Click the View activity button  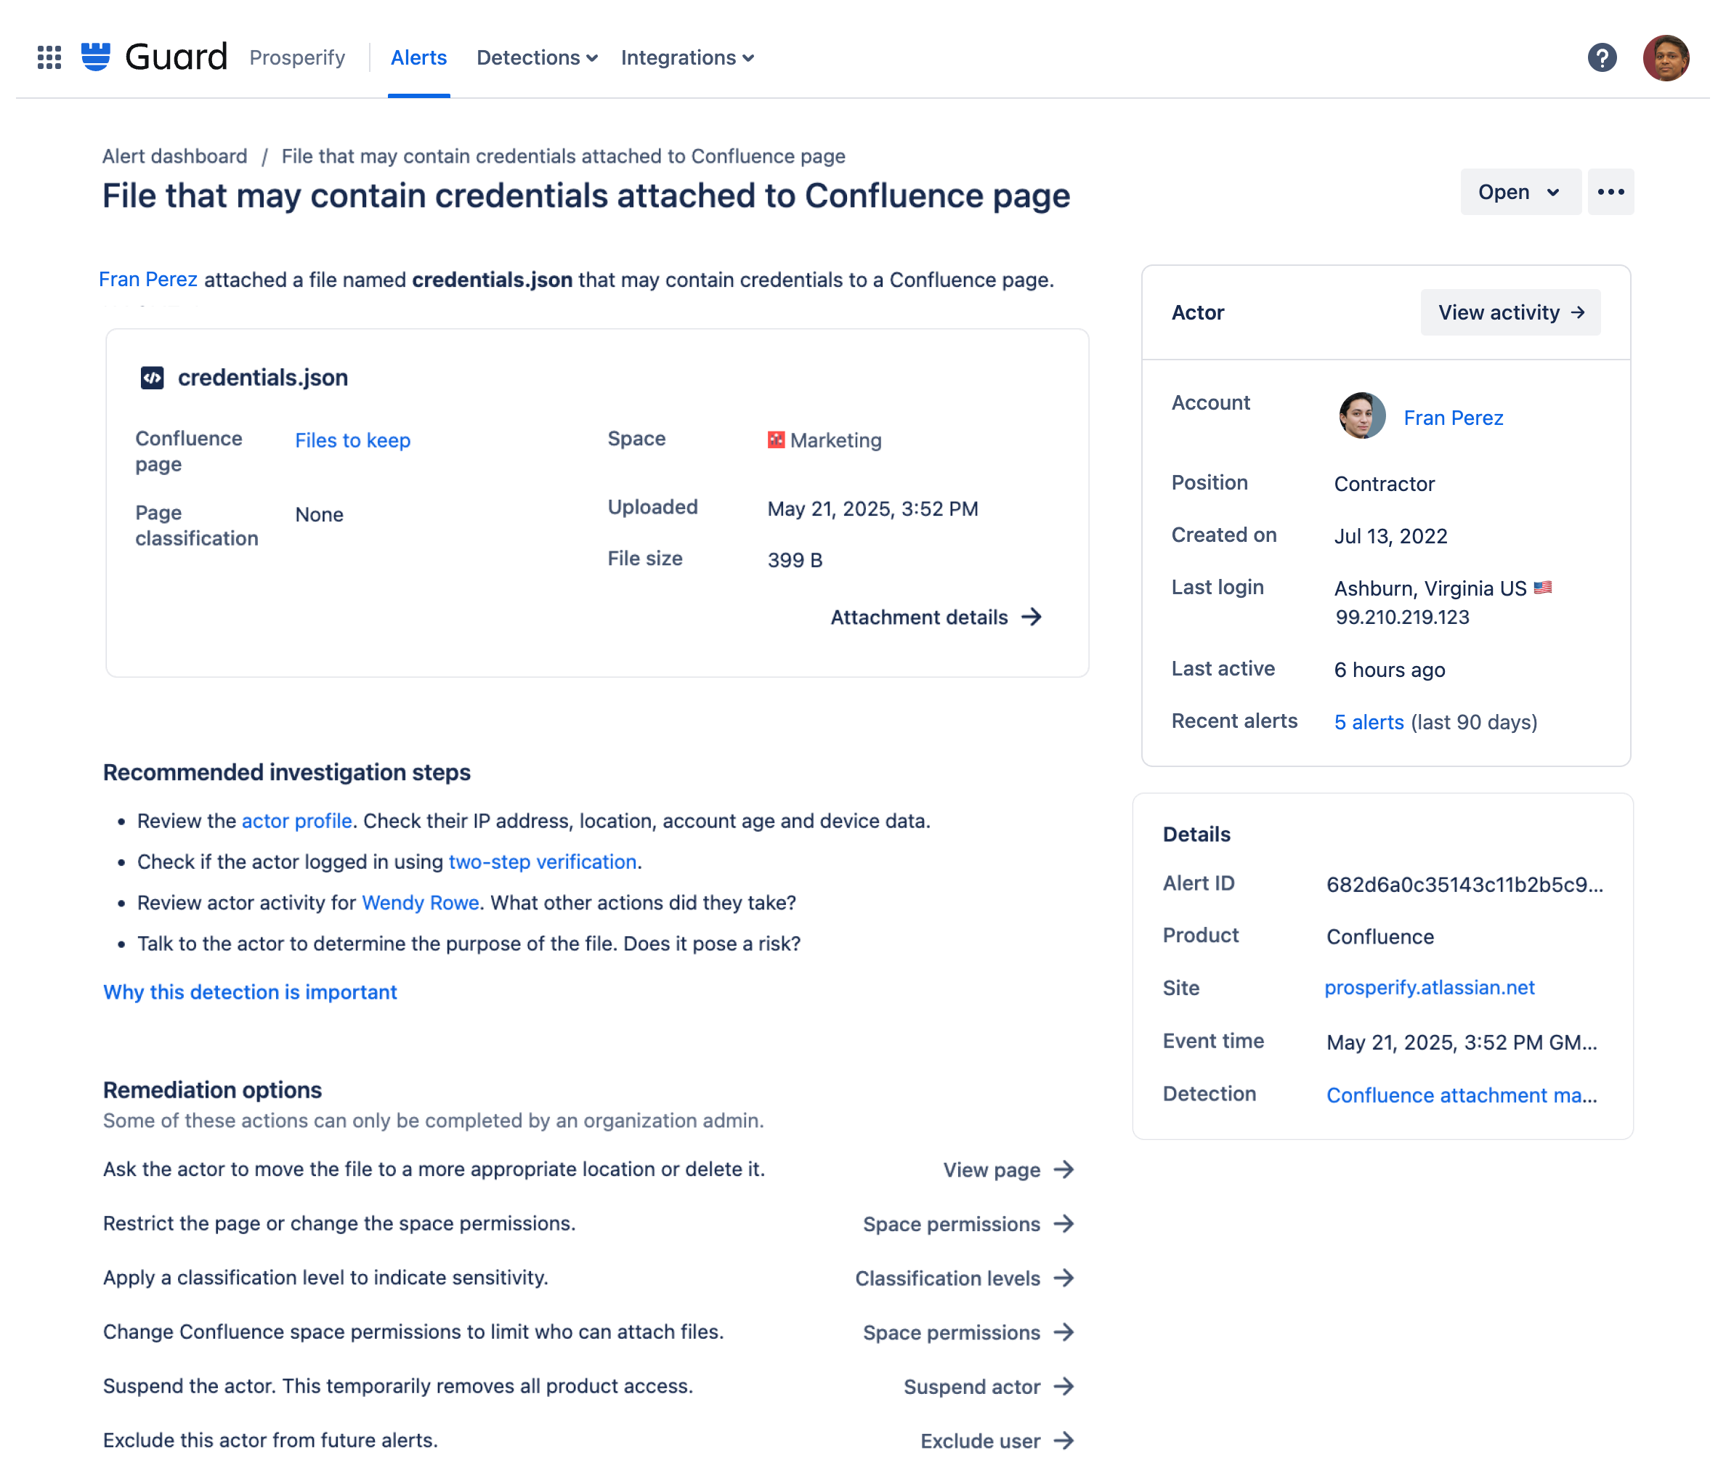tap(1510, 312)
